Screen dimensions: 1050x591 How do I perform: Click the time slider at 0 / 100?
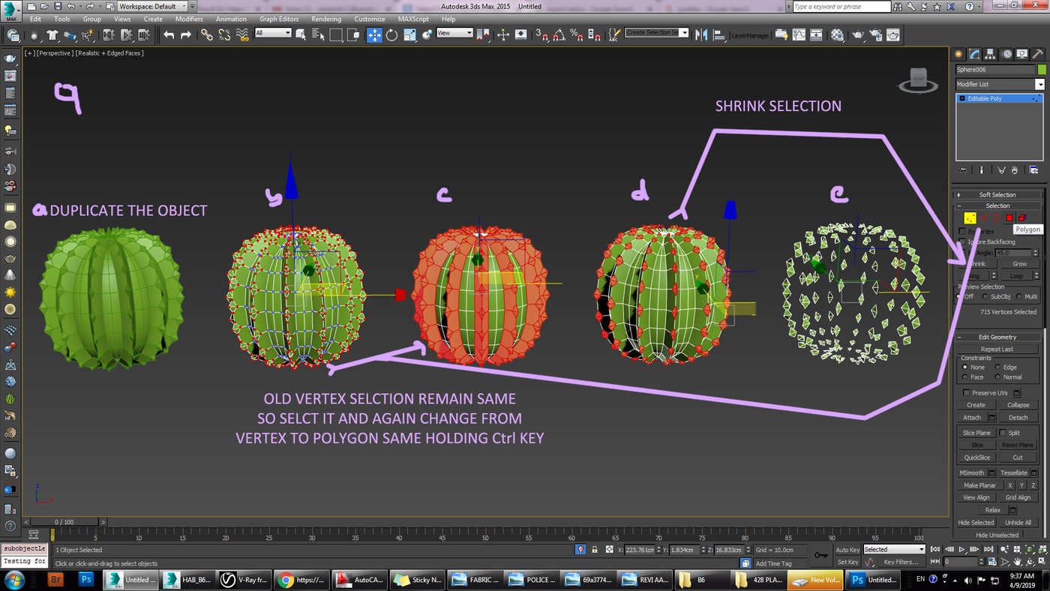coord(64,522)
